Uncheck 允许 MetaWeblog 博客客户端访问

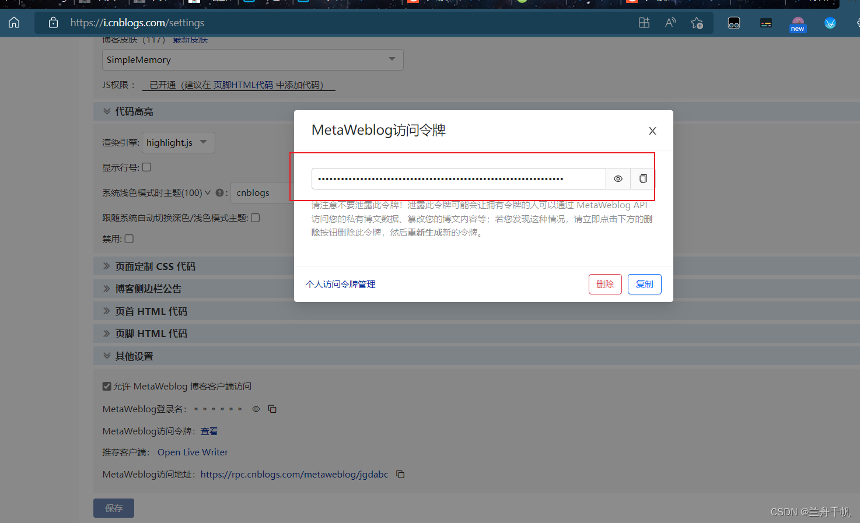pos(107,386)
